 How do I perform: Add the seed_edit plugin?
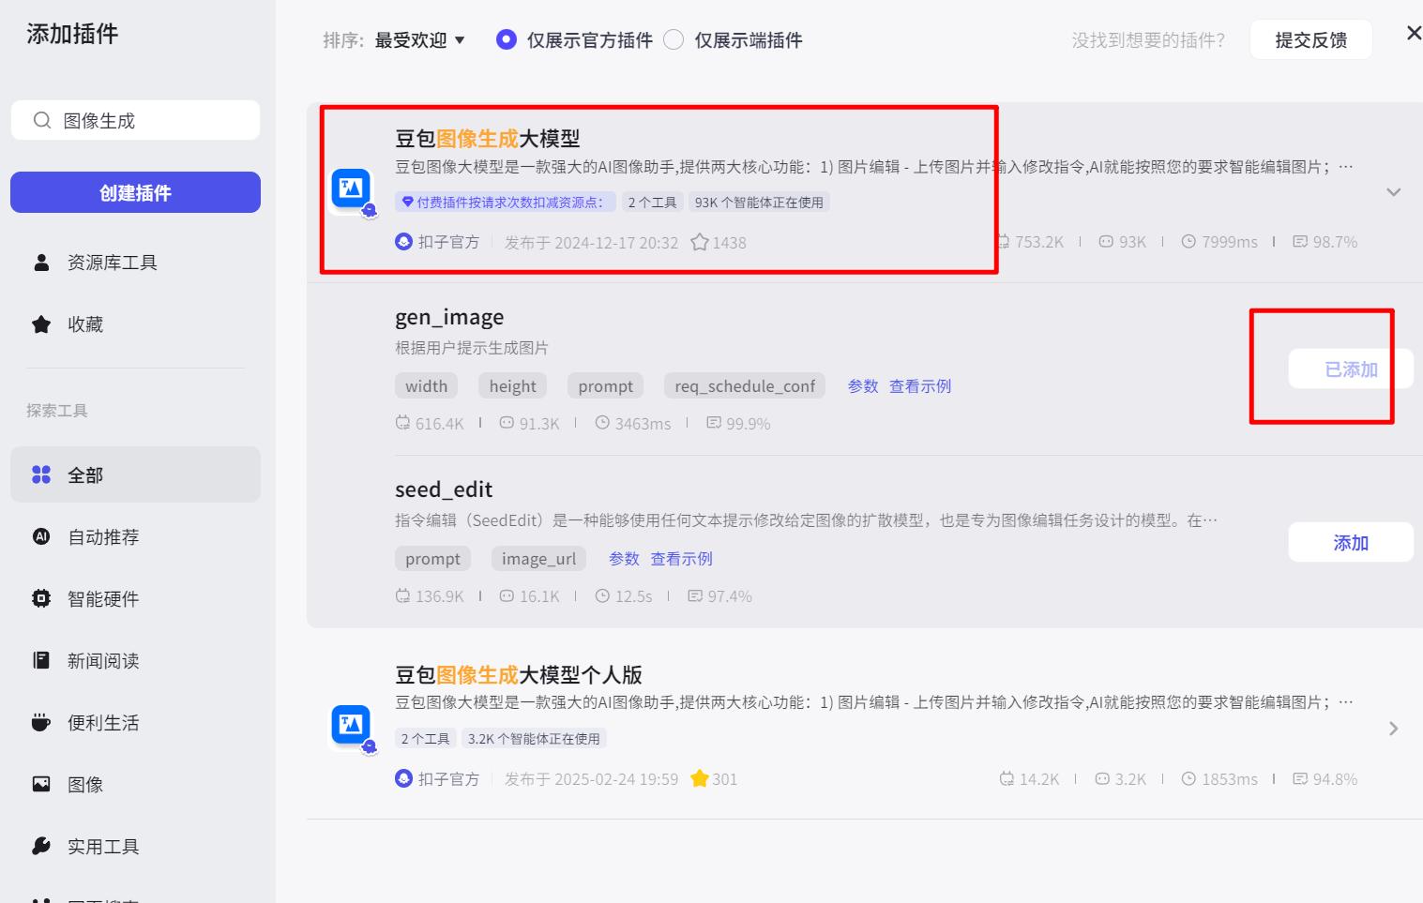click(x=1350, y=542)
